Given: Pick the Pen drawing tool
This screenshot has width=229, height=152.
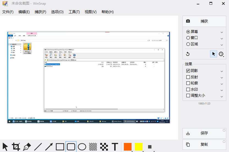Looking at the screenshot, I should (x=27, y=147).
